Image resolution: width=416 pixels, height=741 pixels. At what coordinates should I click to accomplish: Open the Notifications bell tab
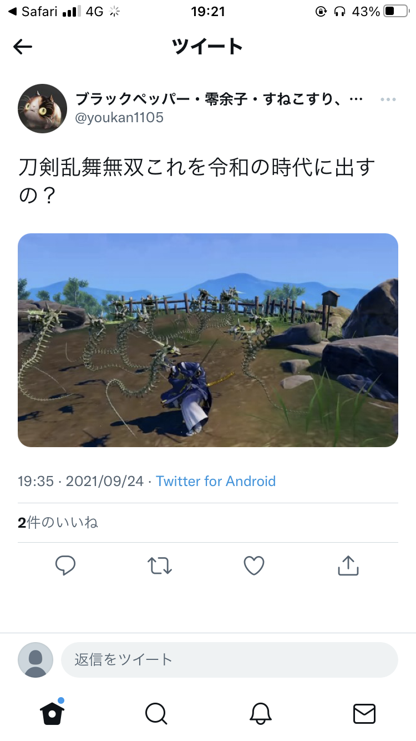pos(260,713)
